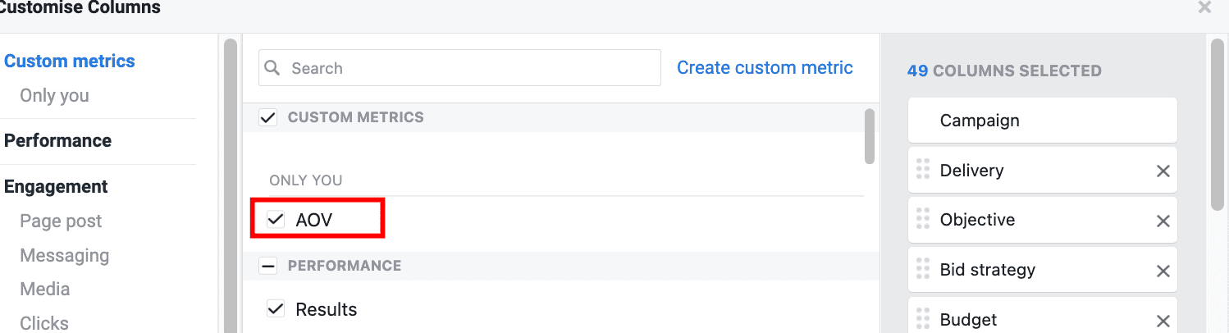The image size is (1229, 333).
Task: Uncheck the AOV custom metric checkbox
Action: coord(276,220)
